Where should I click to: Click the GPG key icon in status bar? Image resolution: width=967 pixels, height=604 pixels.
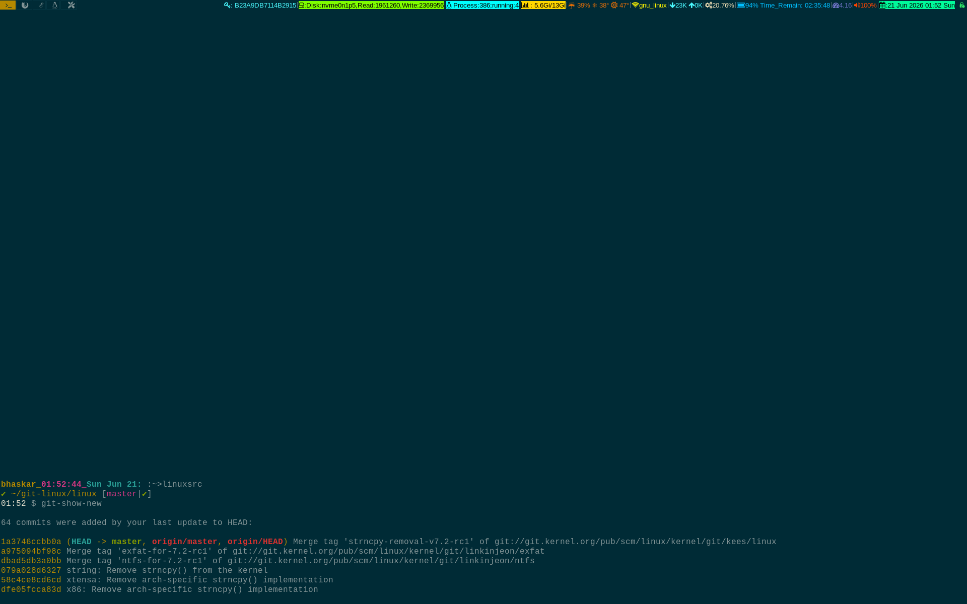tap(227, 6)
